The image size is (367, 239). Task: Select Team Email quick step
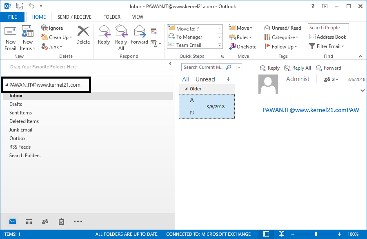(x=192, y=45)
